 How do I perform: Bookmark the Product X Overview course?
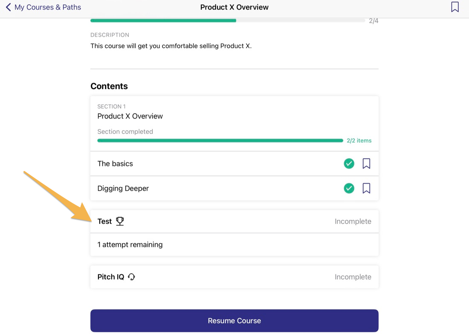pyautogui.click(x=455, y=7)
